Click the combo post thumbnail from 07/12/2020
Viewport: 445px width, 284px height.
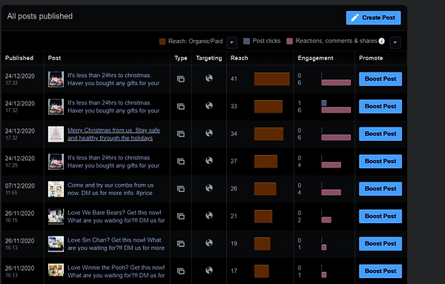click(x=56, y=189)
